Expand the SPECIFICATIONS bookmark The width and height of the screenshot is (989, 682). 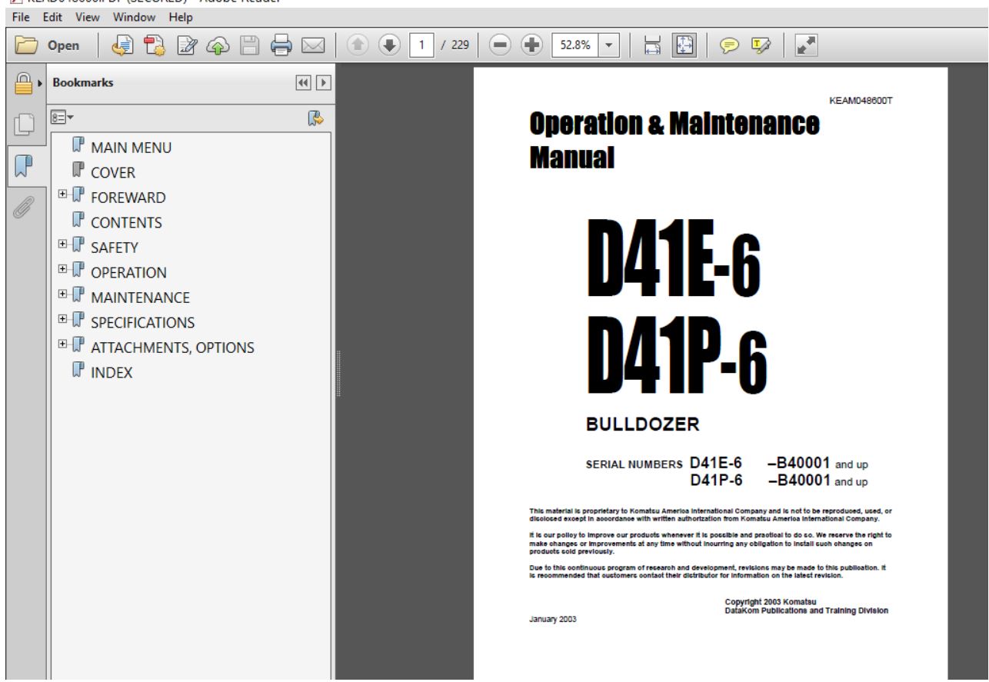(x=62, y=321)
